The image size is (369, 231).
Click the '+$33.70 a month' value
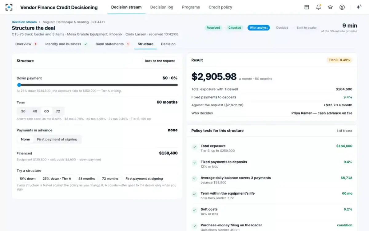coord(338,105)
